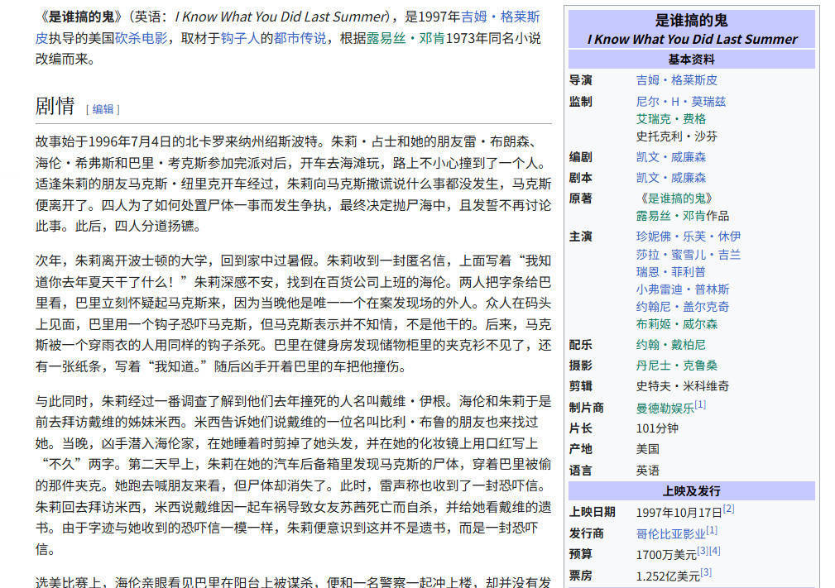The width and height of the screenshot is (835, 588).
Task: Click the 哥伦比亚影业 distributor link
Action: click(x=670, y=533)
